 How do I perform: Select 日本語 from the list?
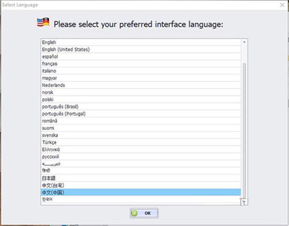pos(141,178)
